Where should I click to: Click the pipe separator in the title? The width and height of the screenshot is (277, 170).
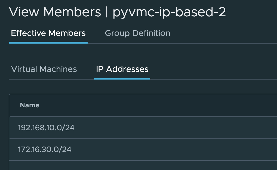point(107,13)
